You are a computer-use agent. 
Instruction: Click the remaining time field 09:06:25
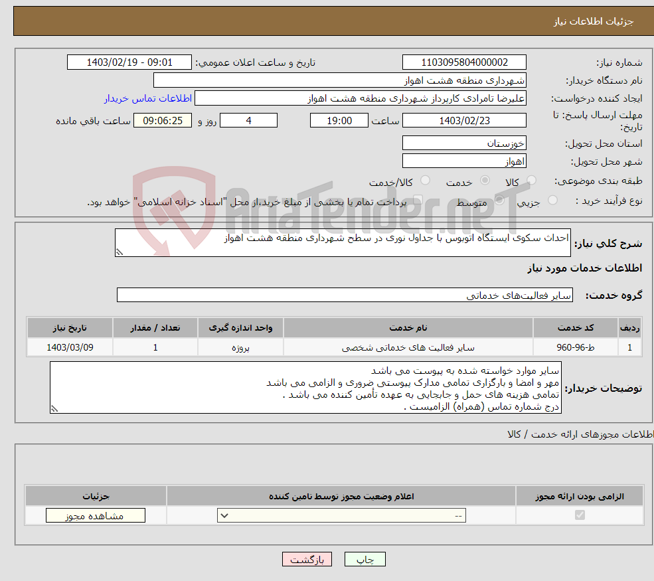(x=163, y=121)
